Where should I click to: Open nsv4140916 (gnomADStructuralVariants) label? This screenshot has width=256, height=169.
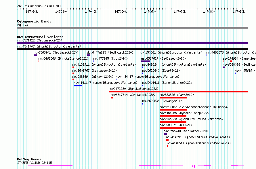[198, 137]
